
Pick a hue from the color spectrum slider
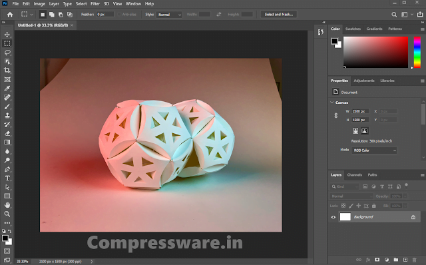pyautogui.click(x=417, y=52)
